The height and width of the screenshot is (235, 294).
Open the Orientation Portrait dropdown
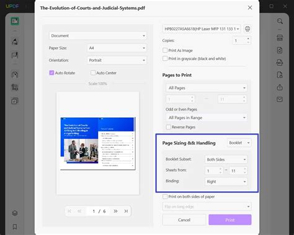tap(117, 60)
